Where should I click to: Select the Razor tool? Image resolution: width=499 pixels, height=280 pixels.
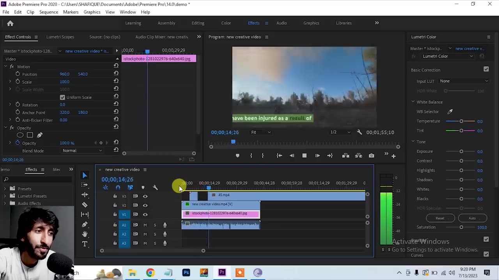85,205
